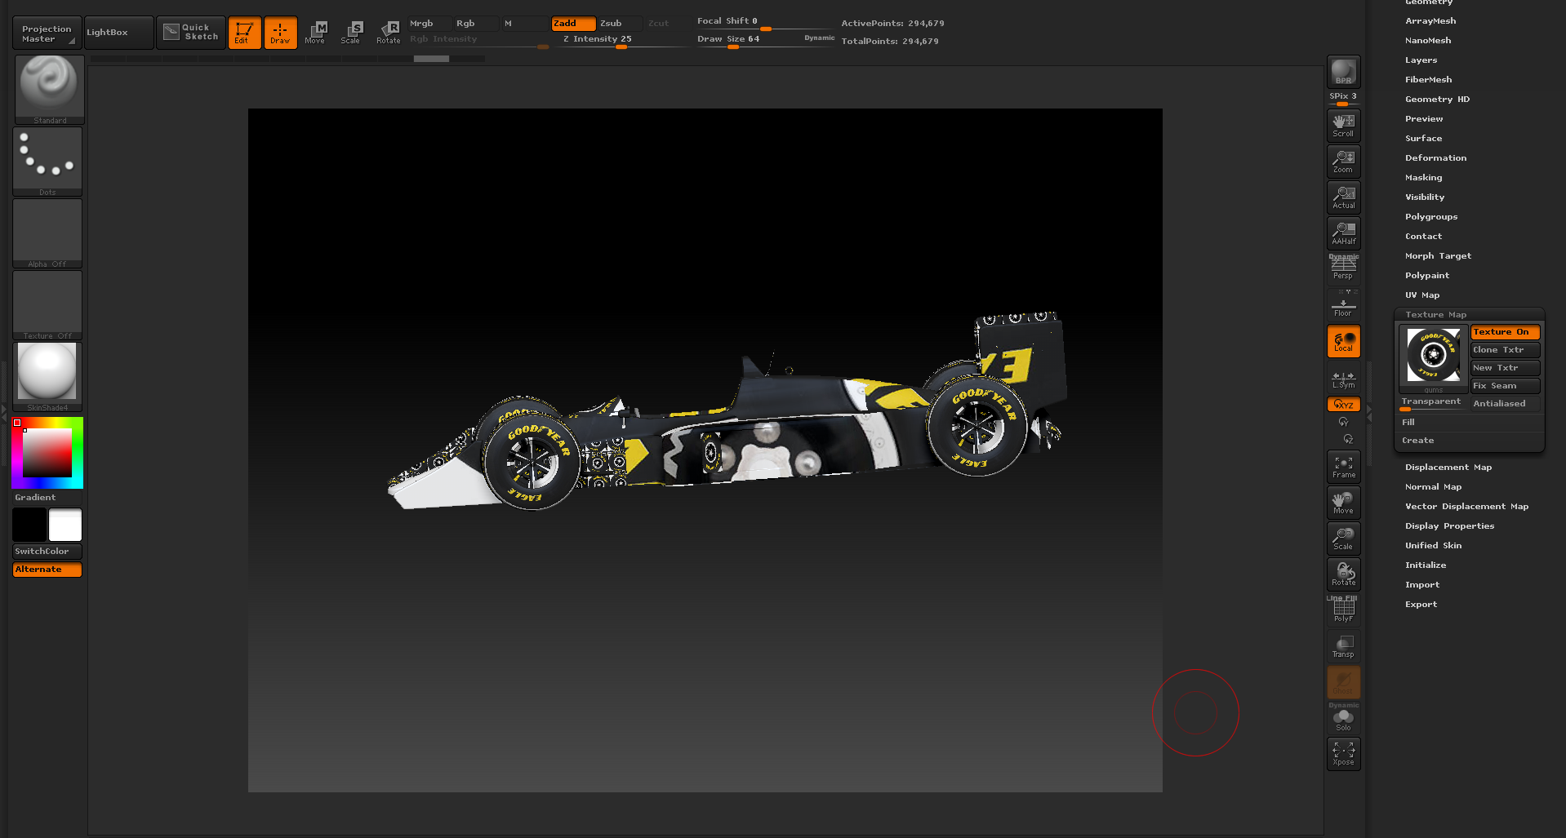Viewport: 1566px width, 838px height.
Task: Click the BPR render icon
Action: [1343, 71]
